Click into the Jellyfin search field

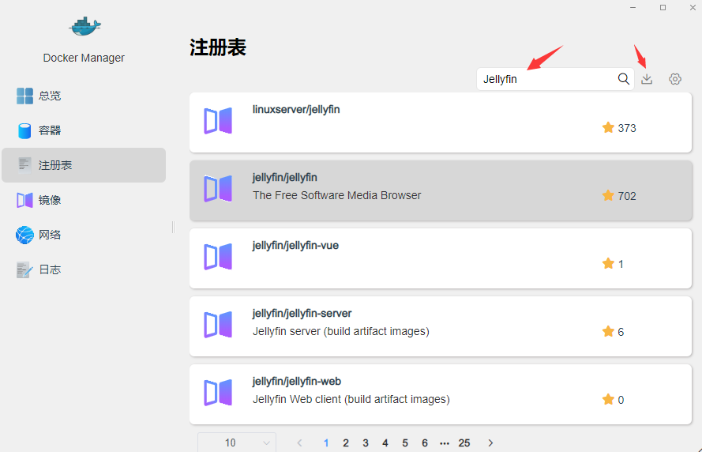(x=545, y=79)
